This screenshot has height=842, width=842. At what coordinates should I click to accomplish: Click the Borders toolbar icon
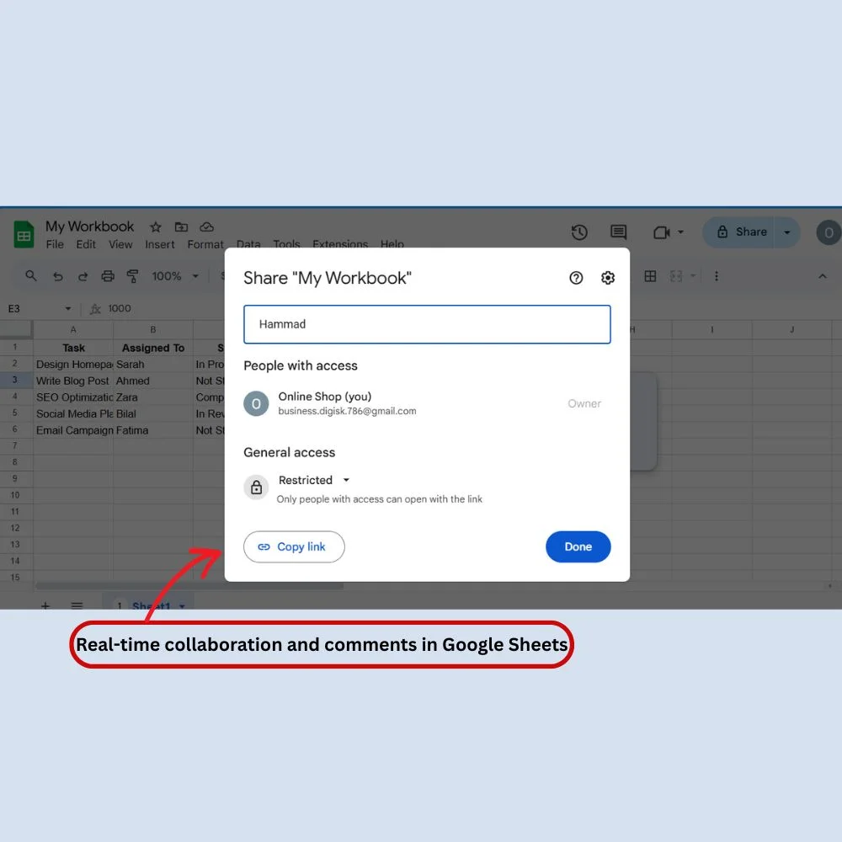[650, 276]
